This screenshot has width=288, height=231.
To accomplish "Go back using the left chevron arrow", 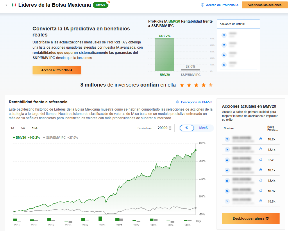I will (6, 5).
